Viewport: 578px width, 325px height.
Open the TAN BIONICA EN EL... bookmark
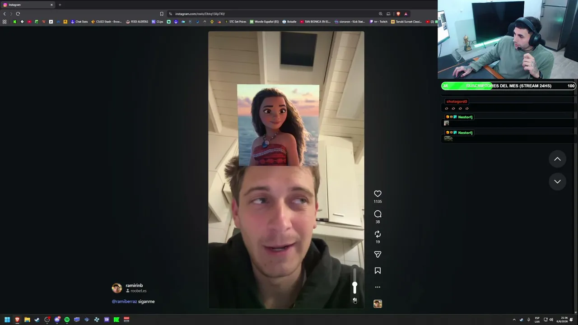[315, 22]
